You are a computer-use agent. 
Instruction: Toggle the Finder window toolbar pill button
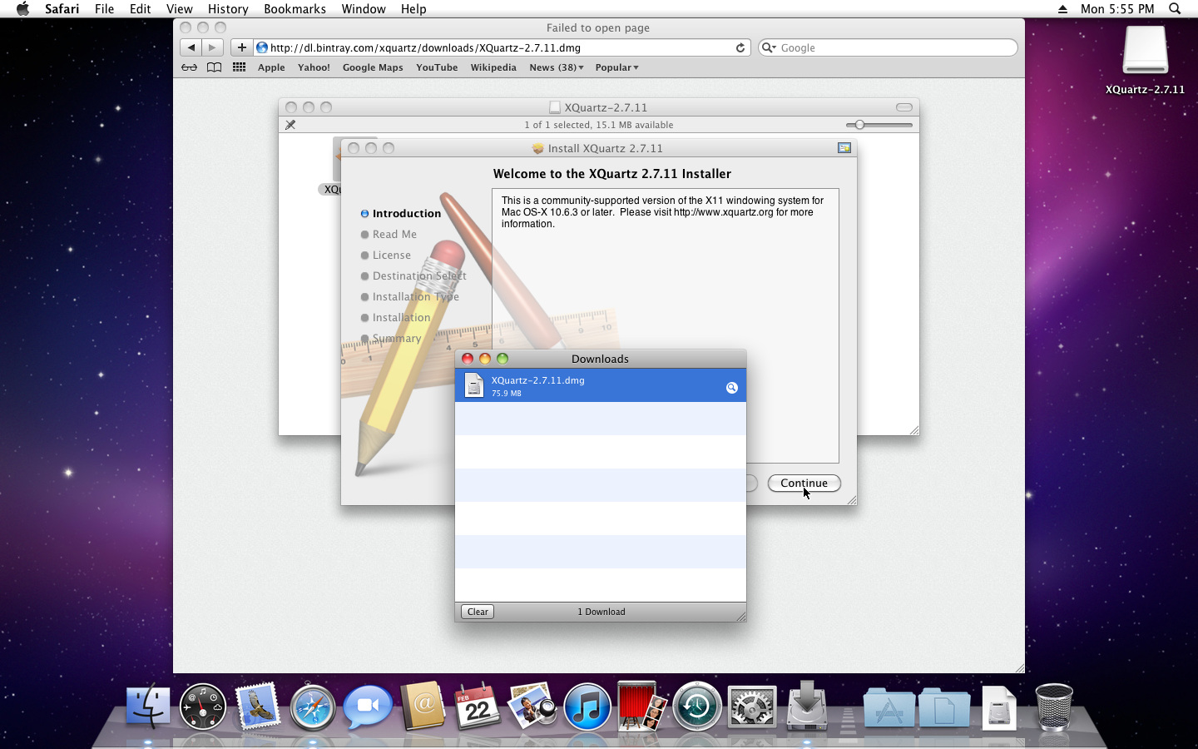[x=903, y=107]
